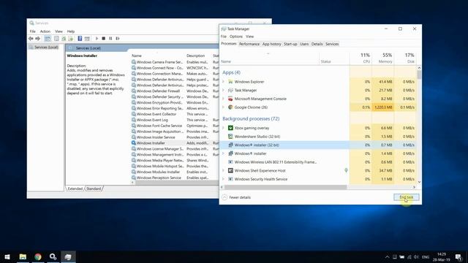This screenshot has height=263, width=468.
Task: Switch to Standard tab in Services
Action: tap(94, 188)
